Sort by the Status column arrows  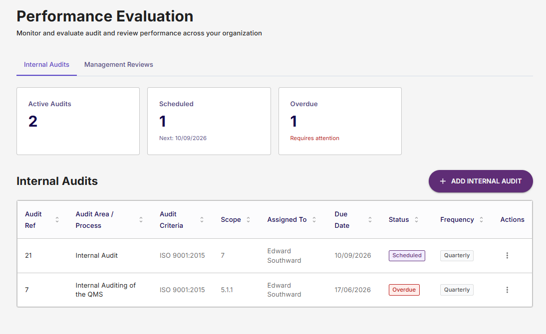[x=416, y=219]
